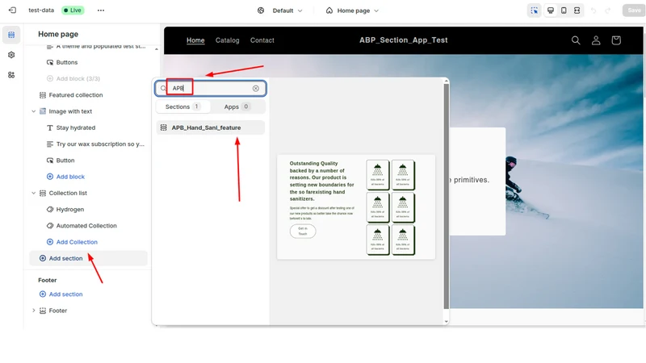Open the three-dots more actions menu
Screen dimensions: 646x363
pyautogui.click(x=101, y=10)
